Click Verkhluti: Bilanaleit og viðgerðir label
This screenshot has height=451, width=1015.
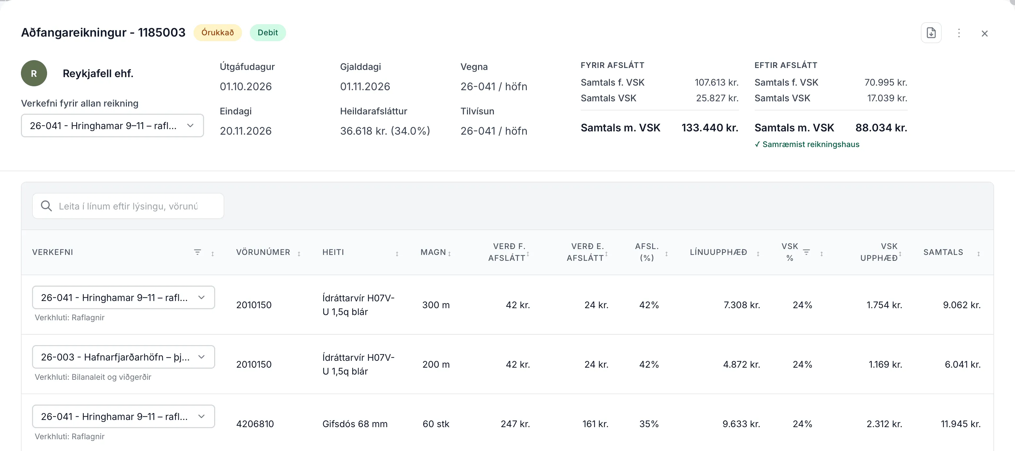(x=93, y=377)
